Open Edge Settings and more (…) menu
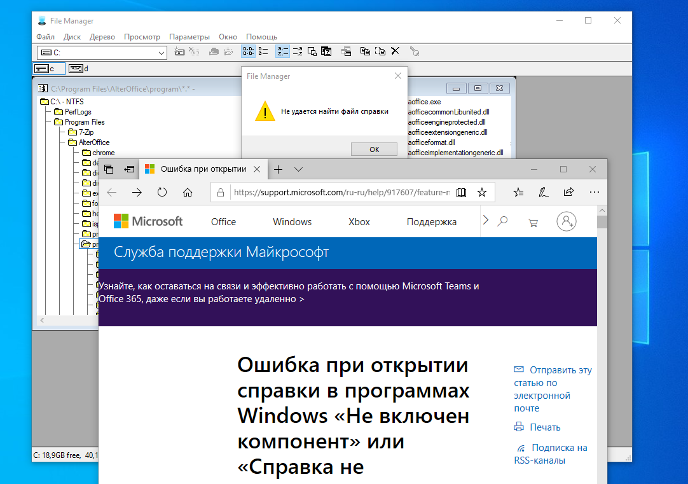 (594, 192)
